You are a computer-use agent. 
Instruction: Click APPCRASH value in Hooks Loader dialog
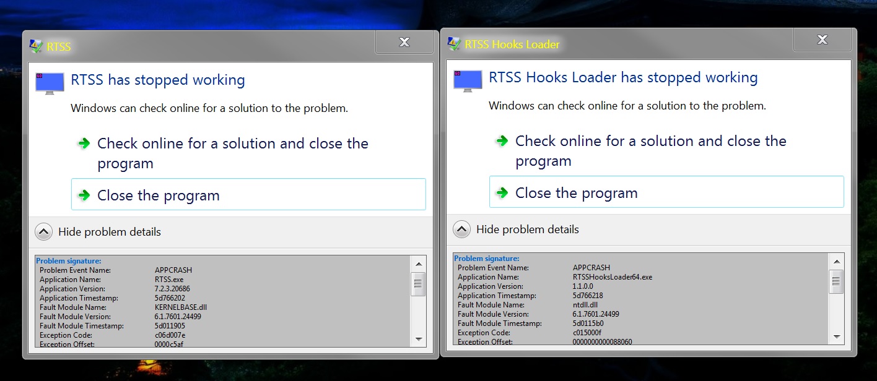point(591,268)
